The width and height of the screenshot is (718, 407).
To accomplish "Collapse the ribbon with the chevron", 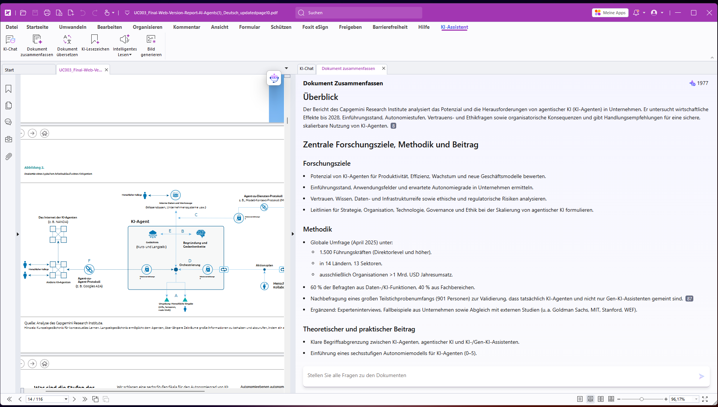I will coord(712,58).
